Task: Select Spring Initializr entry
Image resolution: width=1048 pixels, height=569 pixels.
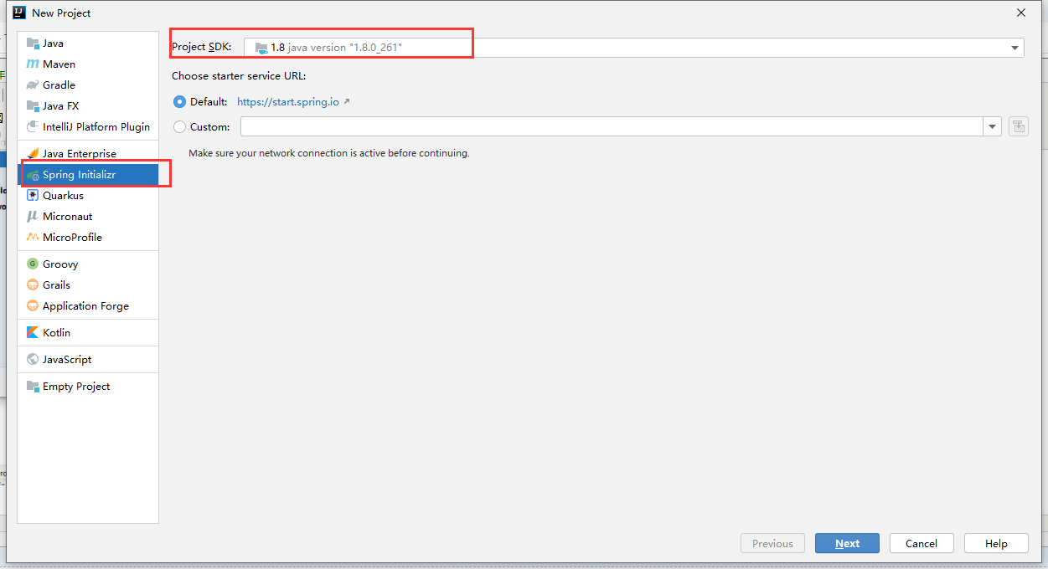Action: [88, 175]
